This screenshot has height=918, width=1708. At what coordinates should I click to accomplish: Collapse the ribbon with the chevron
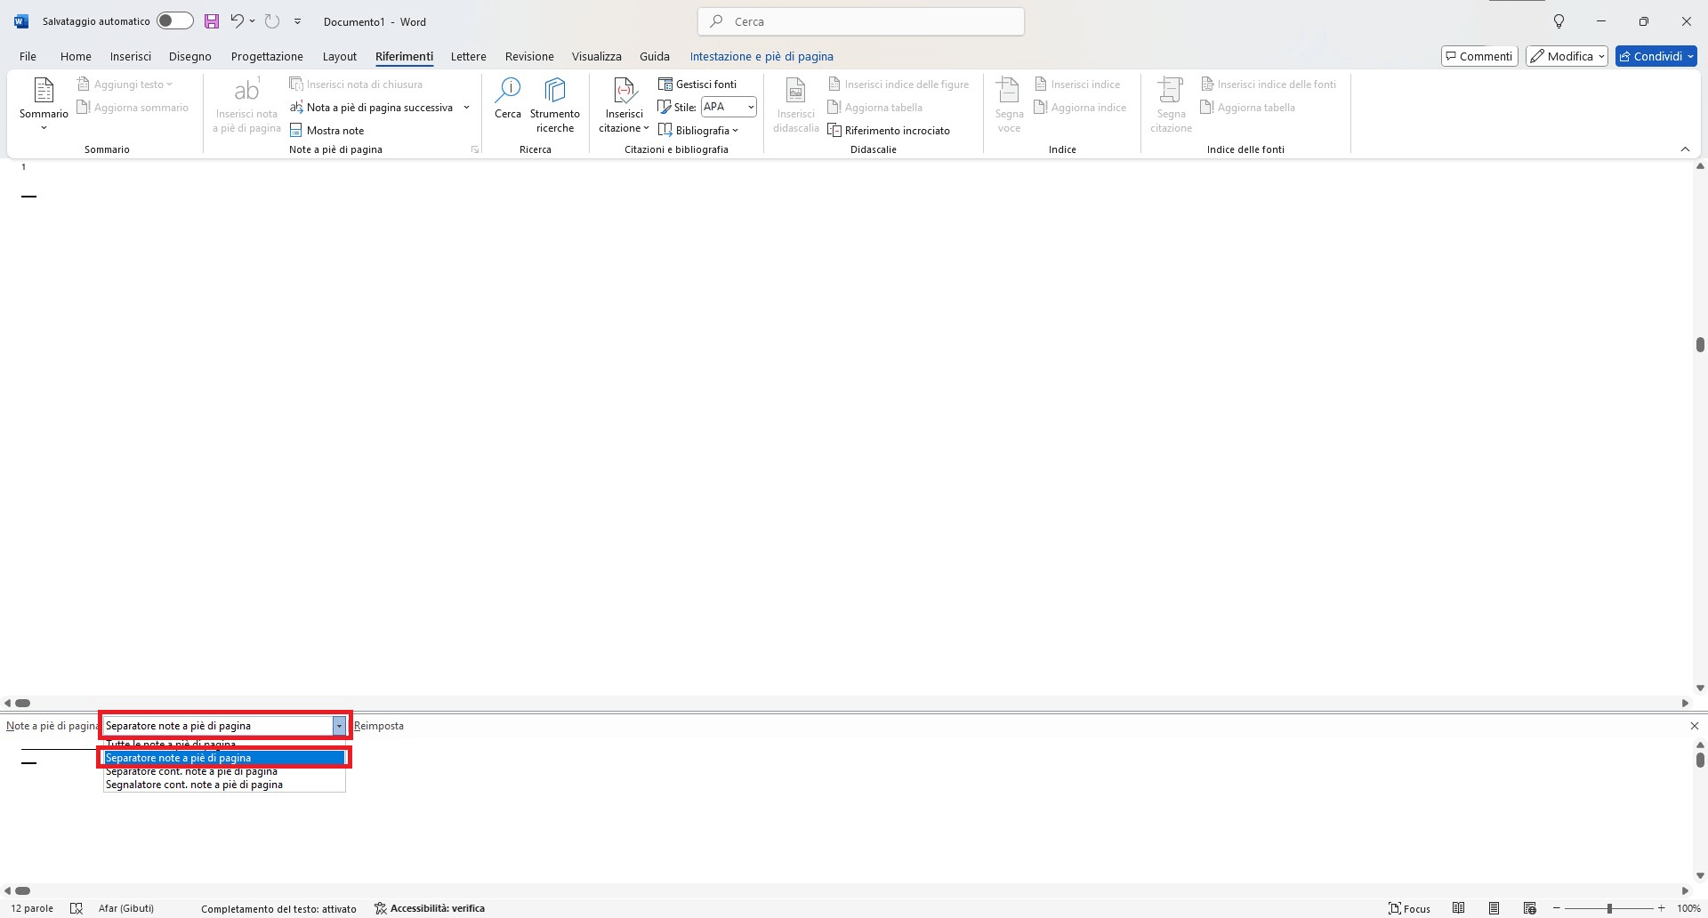(x=1685, y=149)
